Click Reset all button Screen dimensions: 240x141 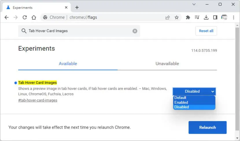point(206,31)
